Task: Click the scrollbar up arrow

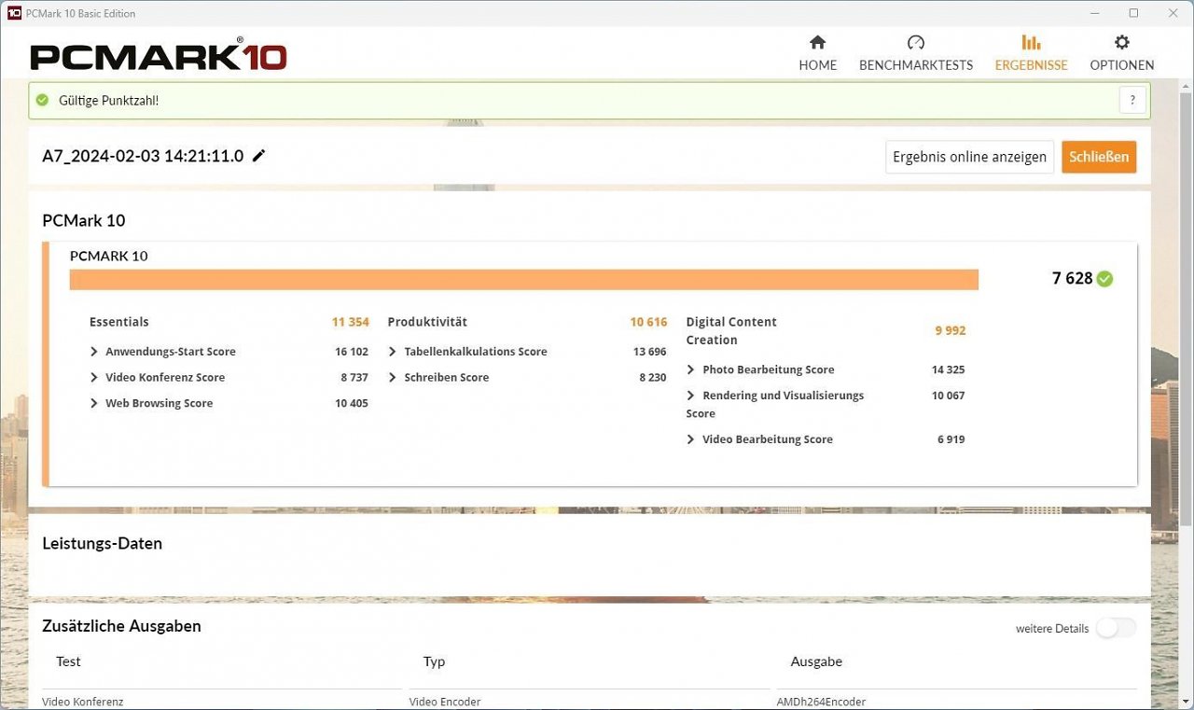Action: click(1186, 86)
